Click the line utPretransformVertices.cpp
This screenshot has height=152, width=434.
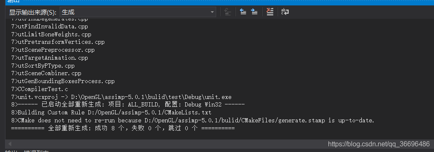click(x=58, y=42)
